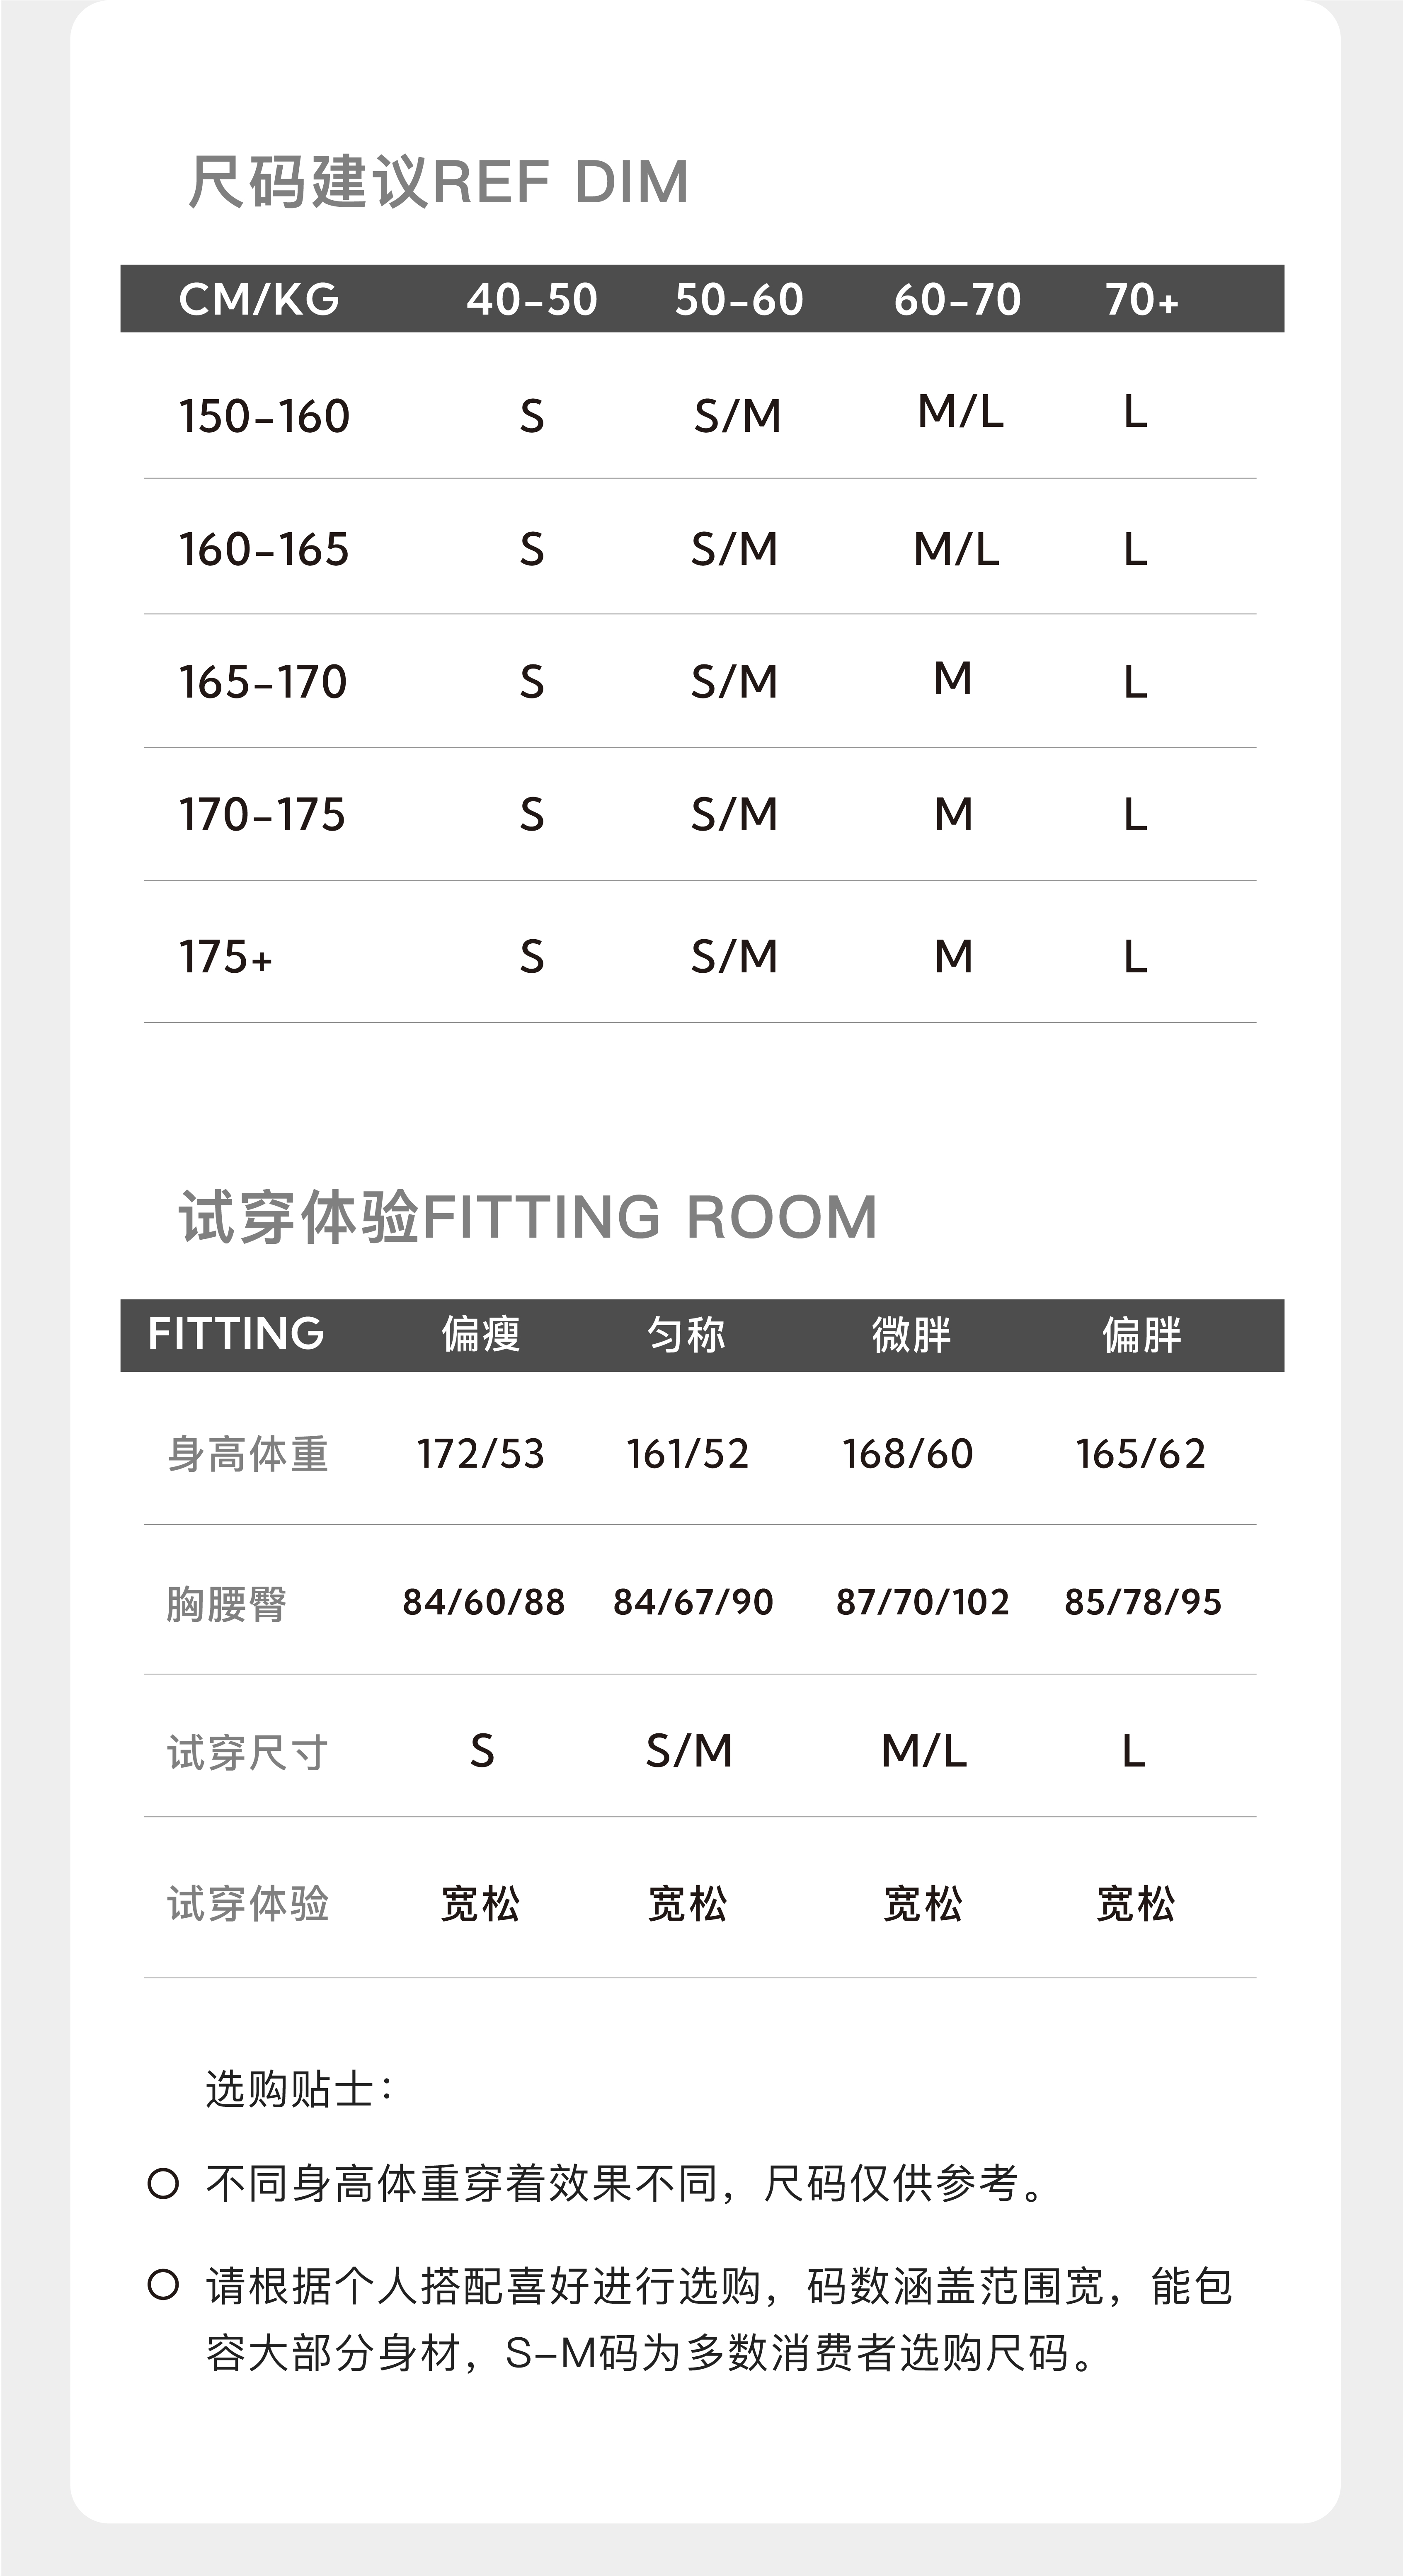Click the bullet circle before 不同身高体重 tip
This screenshot has height=2576, width=1403.
point(163,2184)
